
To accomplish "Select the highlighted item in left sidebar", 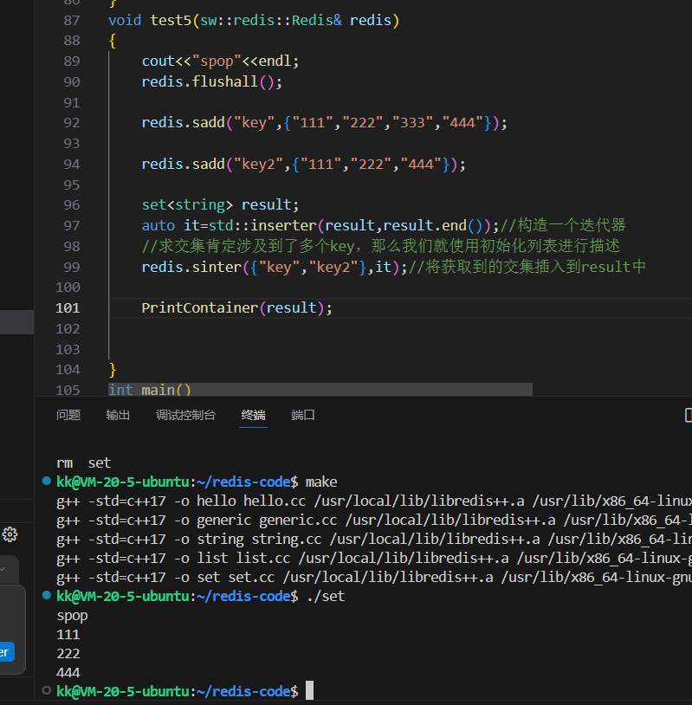I will click(16, 322).
